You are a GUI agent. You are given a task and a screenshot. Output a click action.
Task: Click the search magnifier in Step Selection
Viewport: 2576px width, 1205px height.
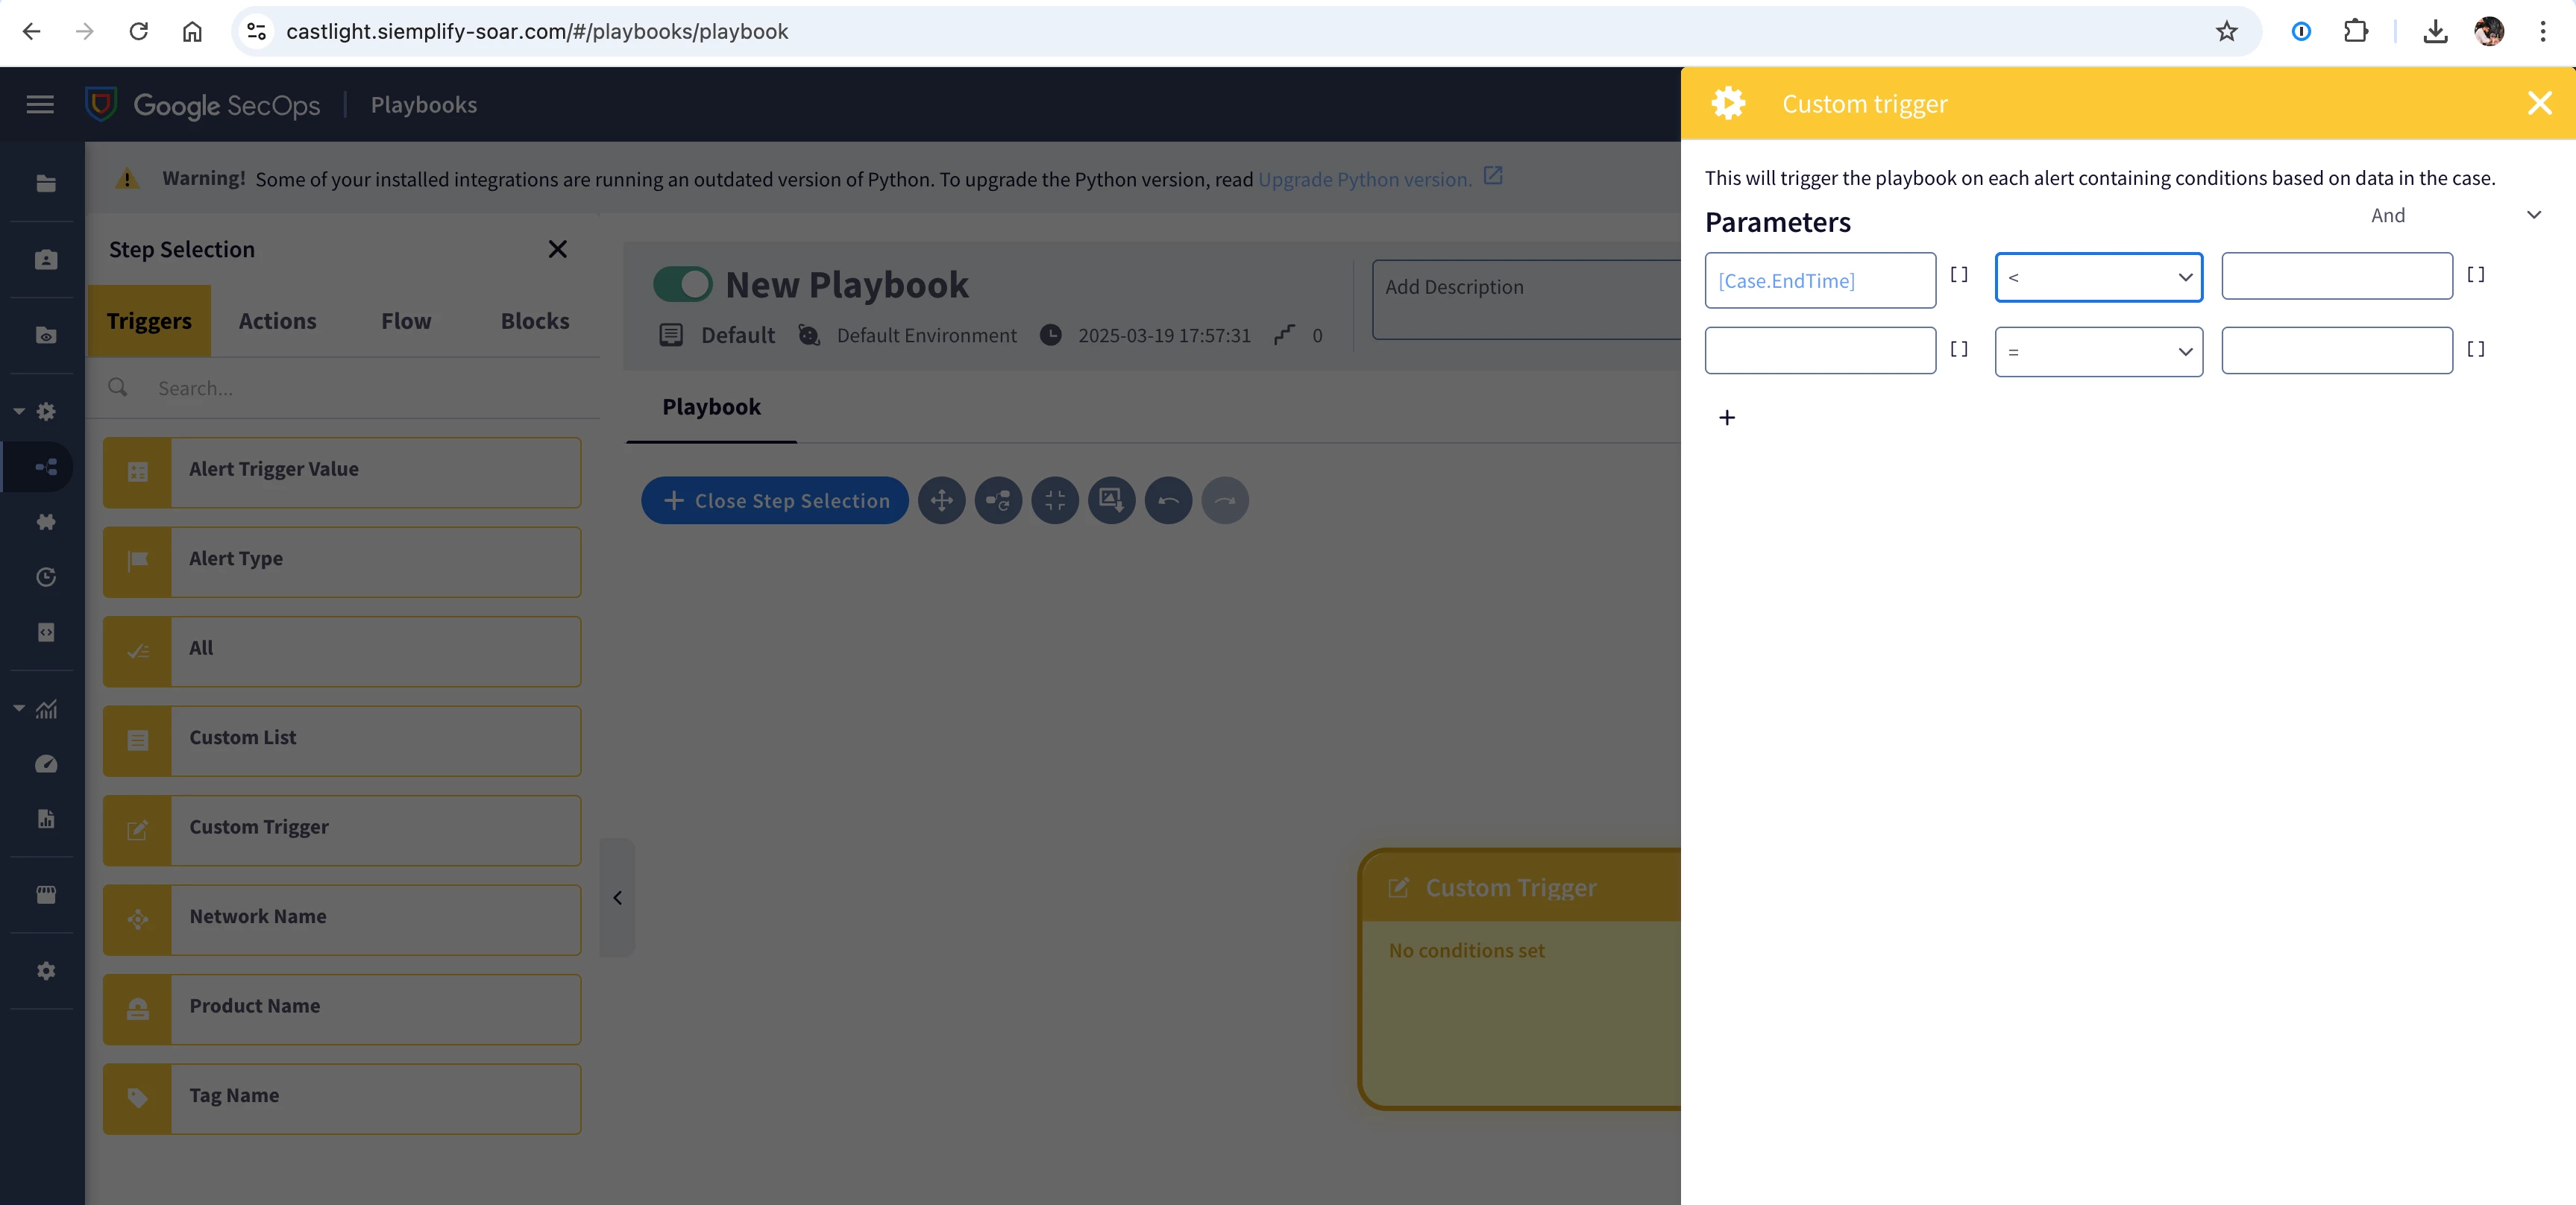tap(118, 387)
